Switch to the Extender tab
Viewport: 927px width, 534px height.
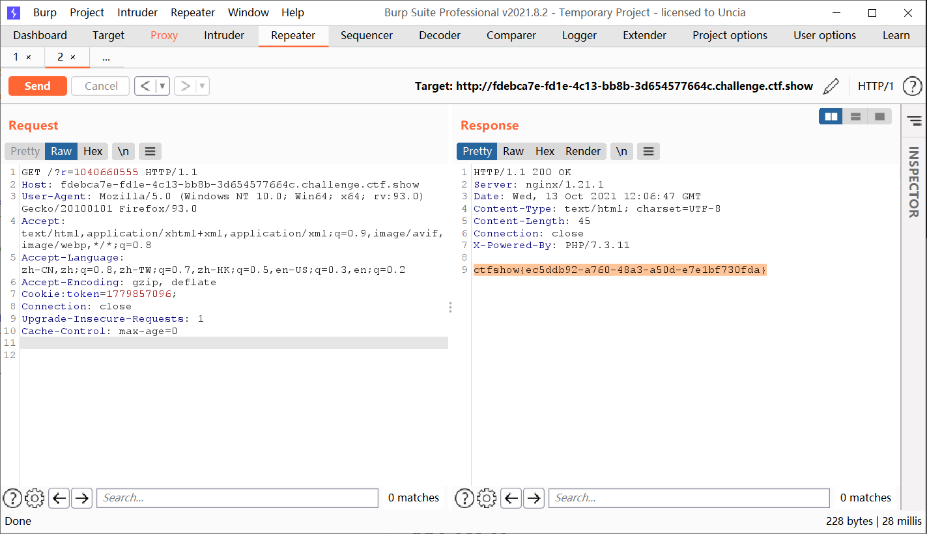644,35
